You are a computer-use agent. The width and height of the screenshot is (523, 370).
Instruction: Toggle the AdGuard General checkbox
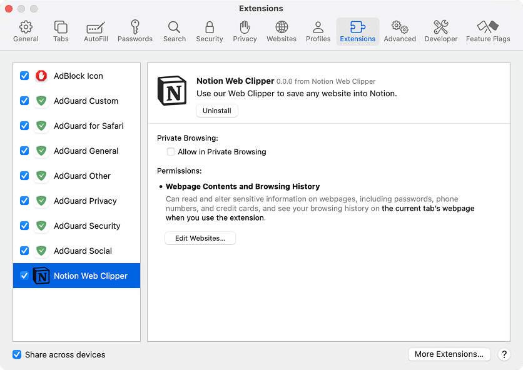click(x=24, y=151)
